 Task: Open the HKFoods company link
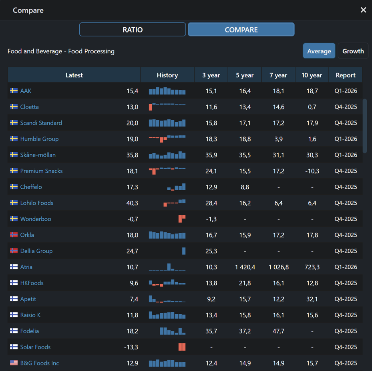pos(32,283)
